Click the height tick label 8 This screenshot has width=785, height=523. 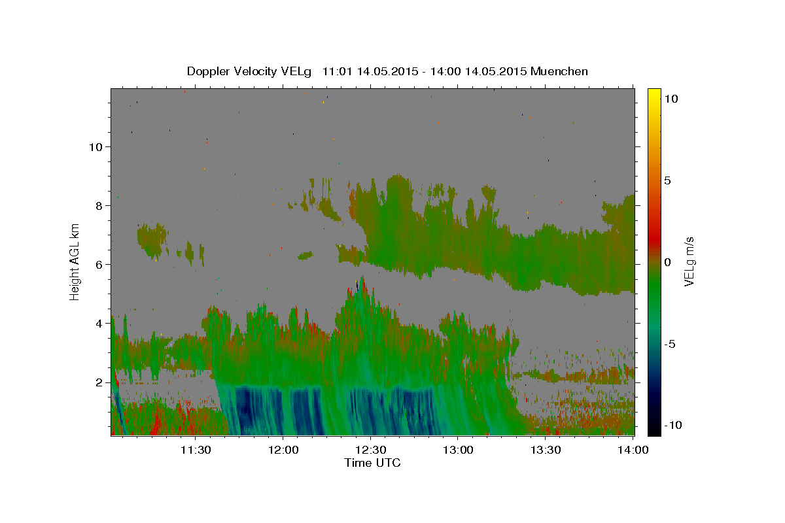coord(99,206)
